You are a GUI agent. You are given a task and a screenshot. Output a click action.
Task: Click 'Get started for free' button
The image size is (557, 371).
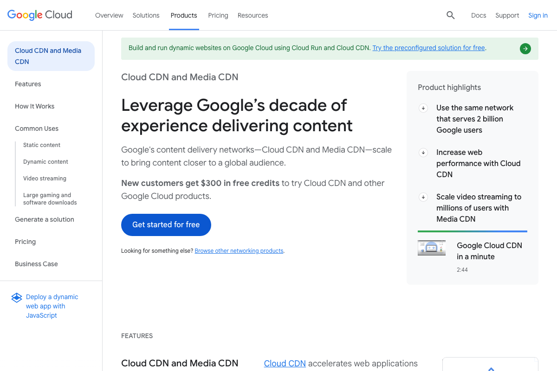click(x=166, y=225)
